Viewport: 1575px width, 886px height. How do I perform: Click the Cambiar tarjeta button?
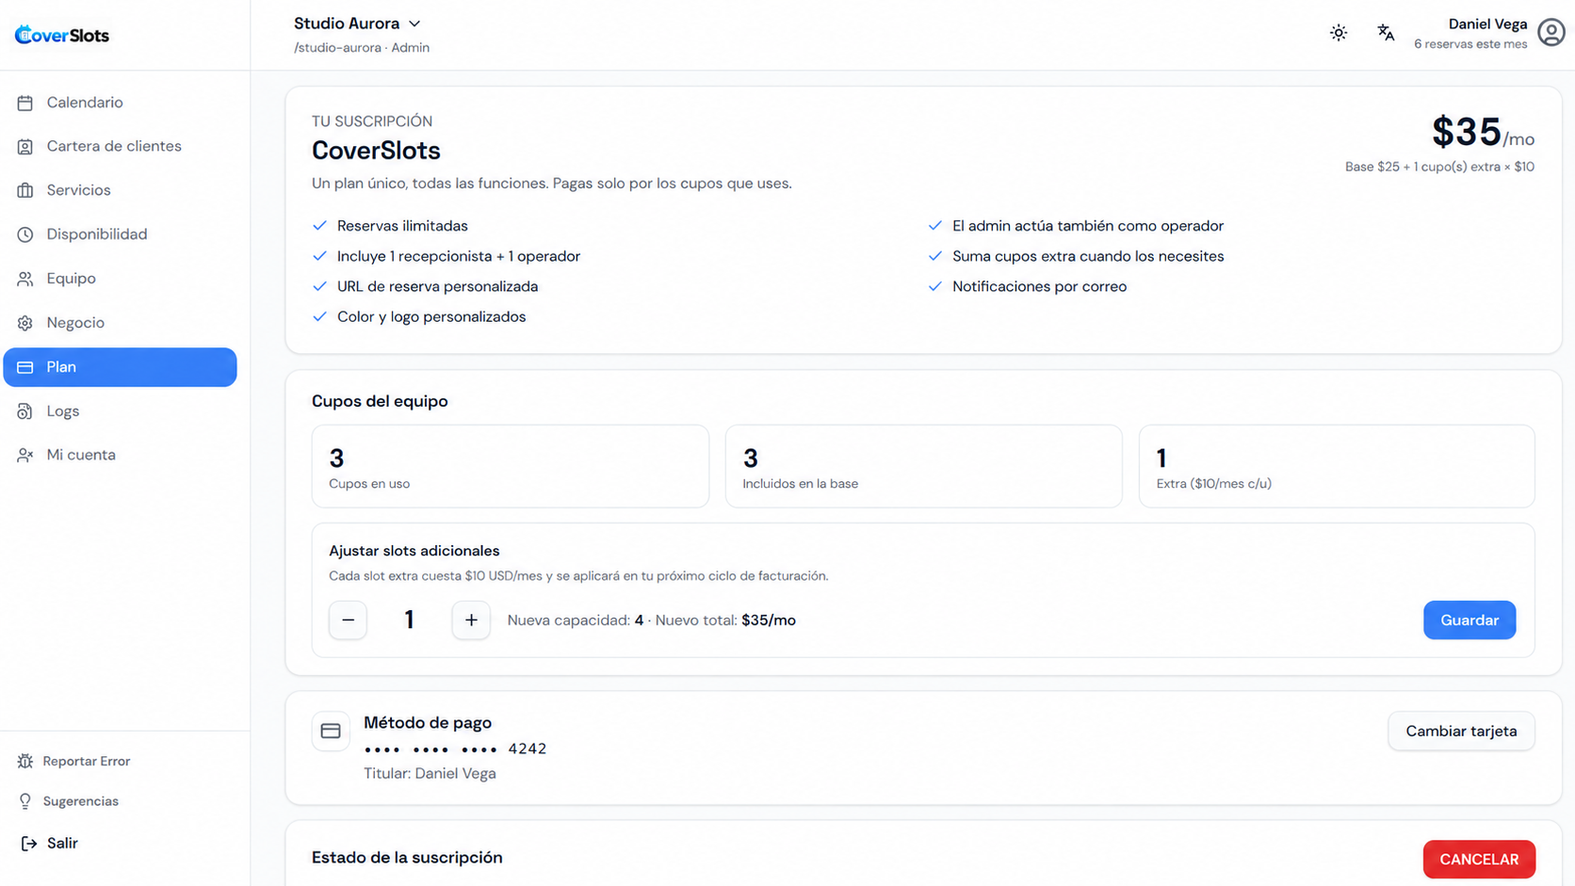[x=1461, y=732]
